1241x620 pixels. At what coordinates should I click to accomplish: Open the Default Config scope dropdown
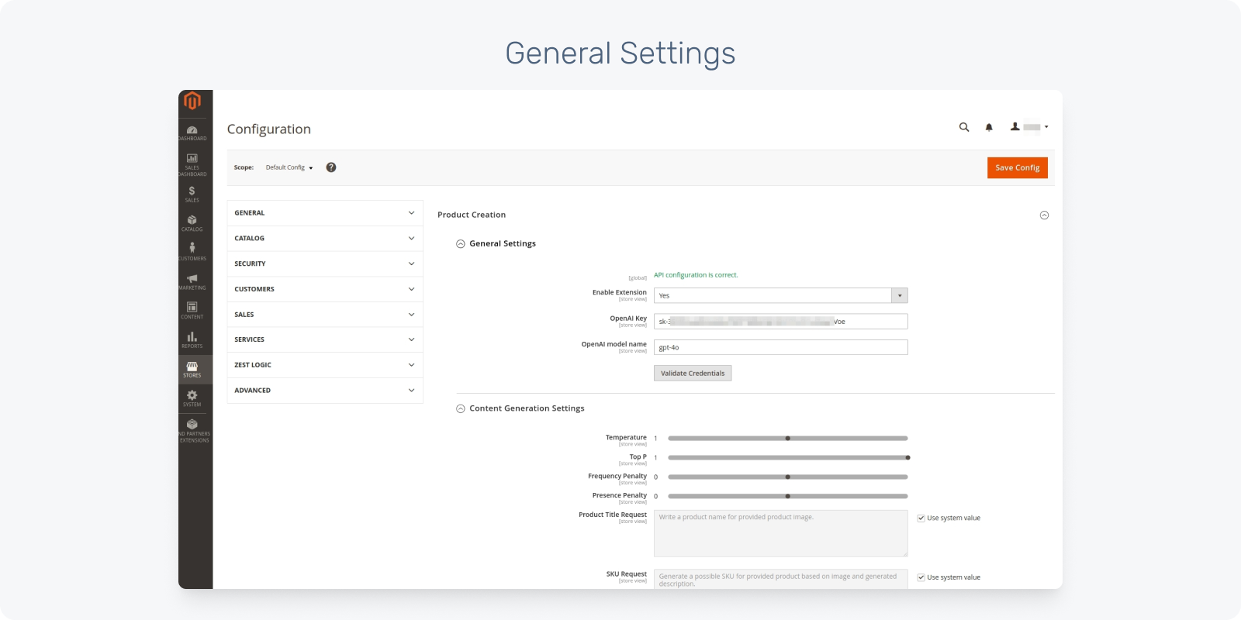pyautogui.click(x=289, y=167)
